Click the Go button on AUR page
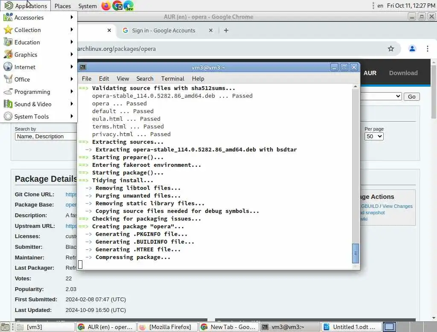The height and width of the screenshot is (332, 437). (x=412, y=96)
